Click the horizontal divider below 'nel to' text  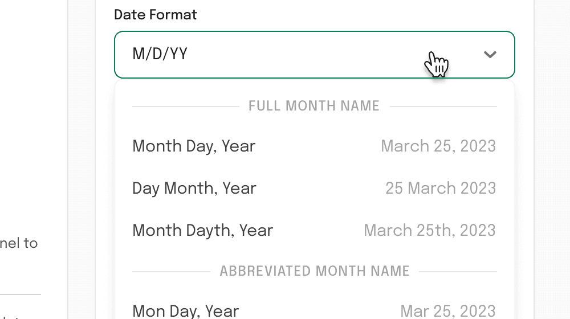[21, 295]
